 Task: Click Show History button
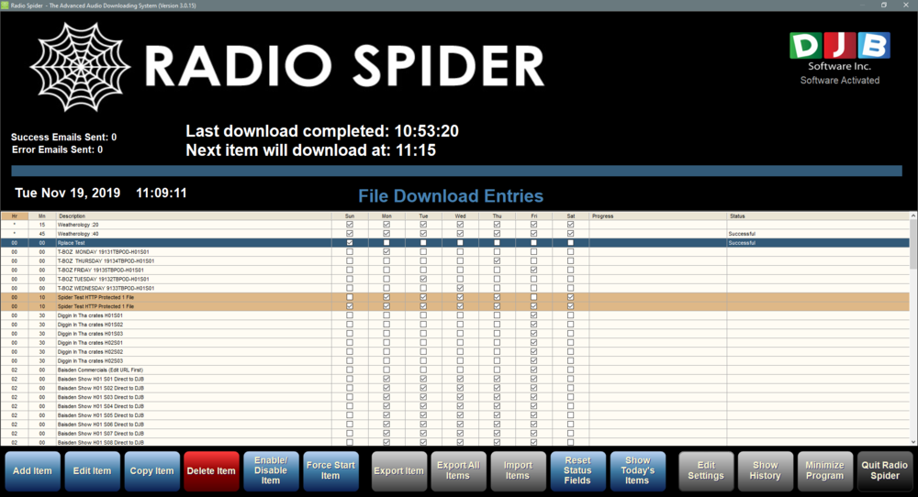(765, 470)
